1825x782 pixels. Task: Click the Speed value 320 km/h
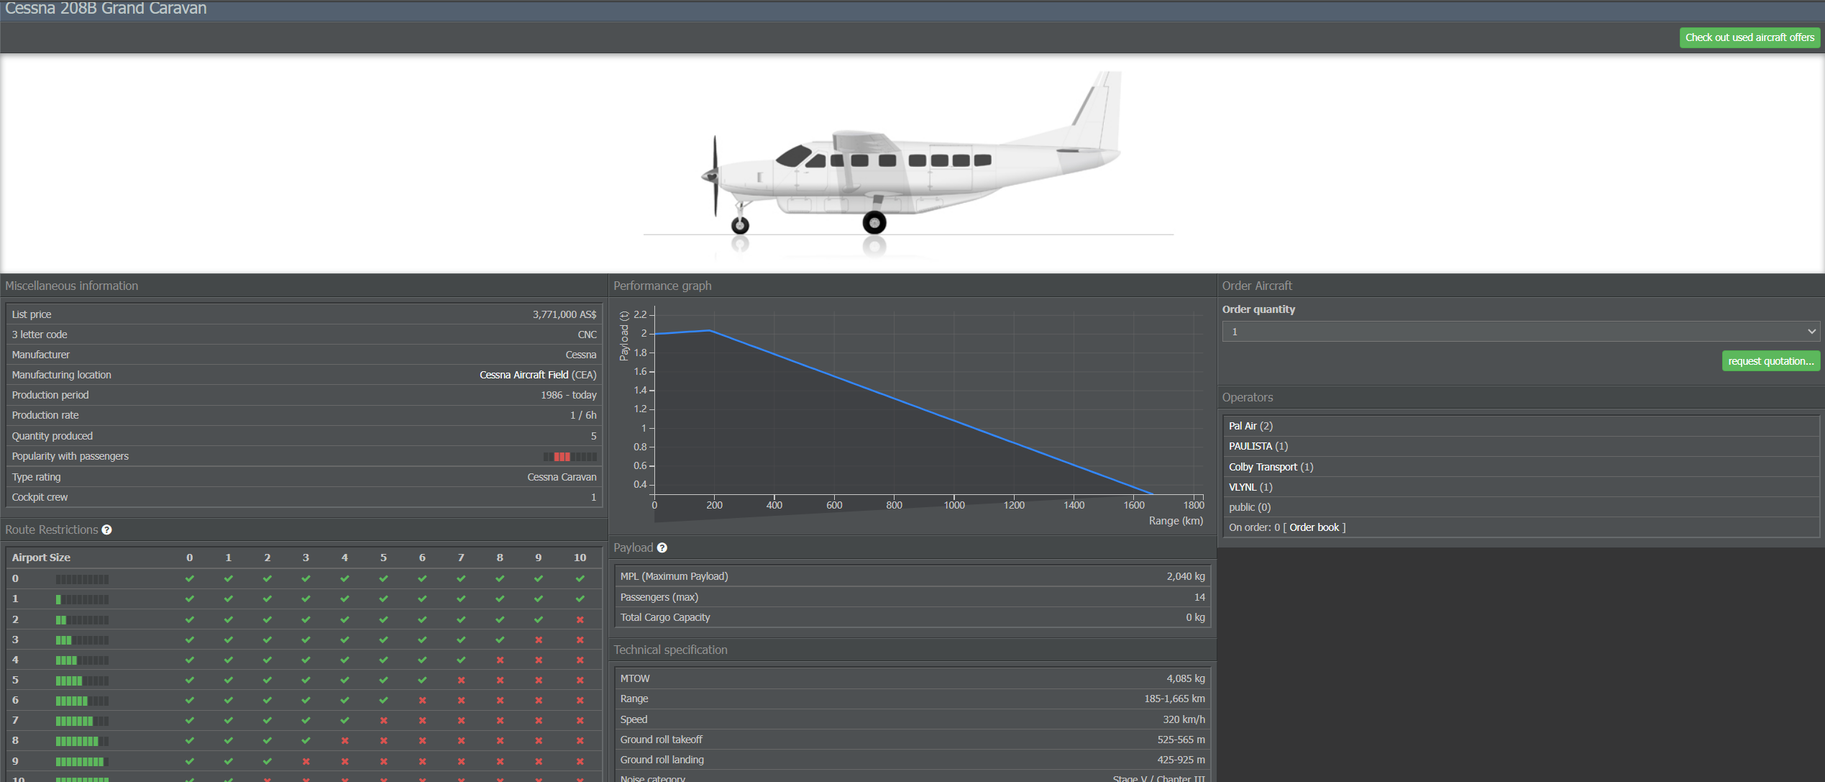(x=1184, y=719)
